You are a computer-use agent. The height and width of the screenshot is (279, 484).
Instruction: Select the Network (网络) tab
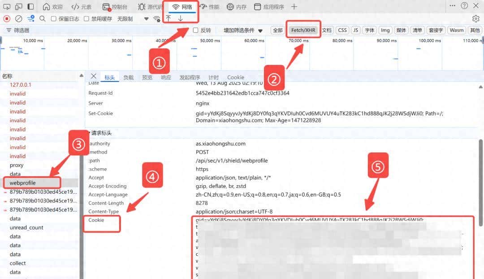coord(182,7)
